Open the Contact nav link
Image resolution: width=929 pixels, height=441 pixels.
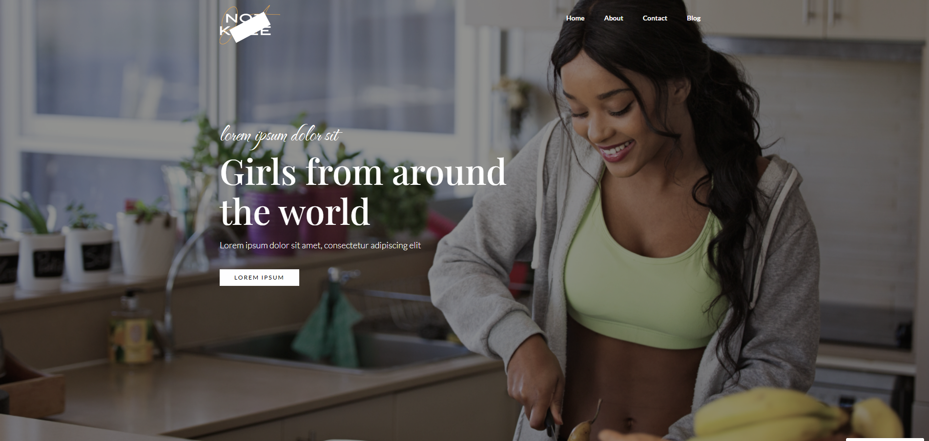tap(655, 18)
